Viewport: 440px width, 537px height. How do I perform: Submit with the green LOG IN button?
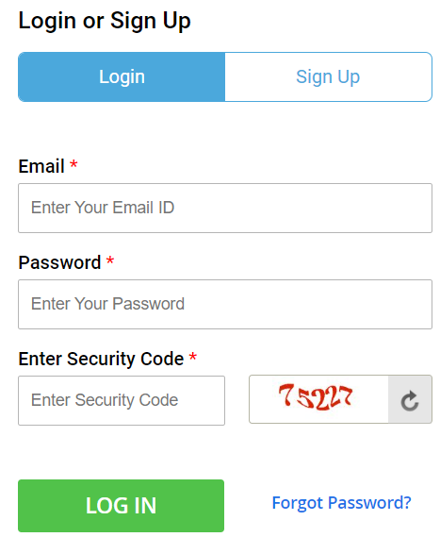121,506
